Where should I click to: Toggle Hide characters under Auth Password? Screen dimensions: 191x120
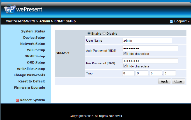pyautogui.click(x=125, y=53)
